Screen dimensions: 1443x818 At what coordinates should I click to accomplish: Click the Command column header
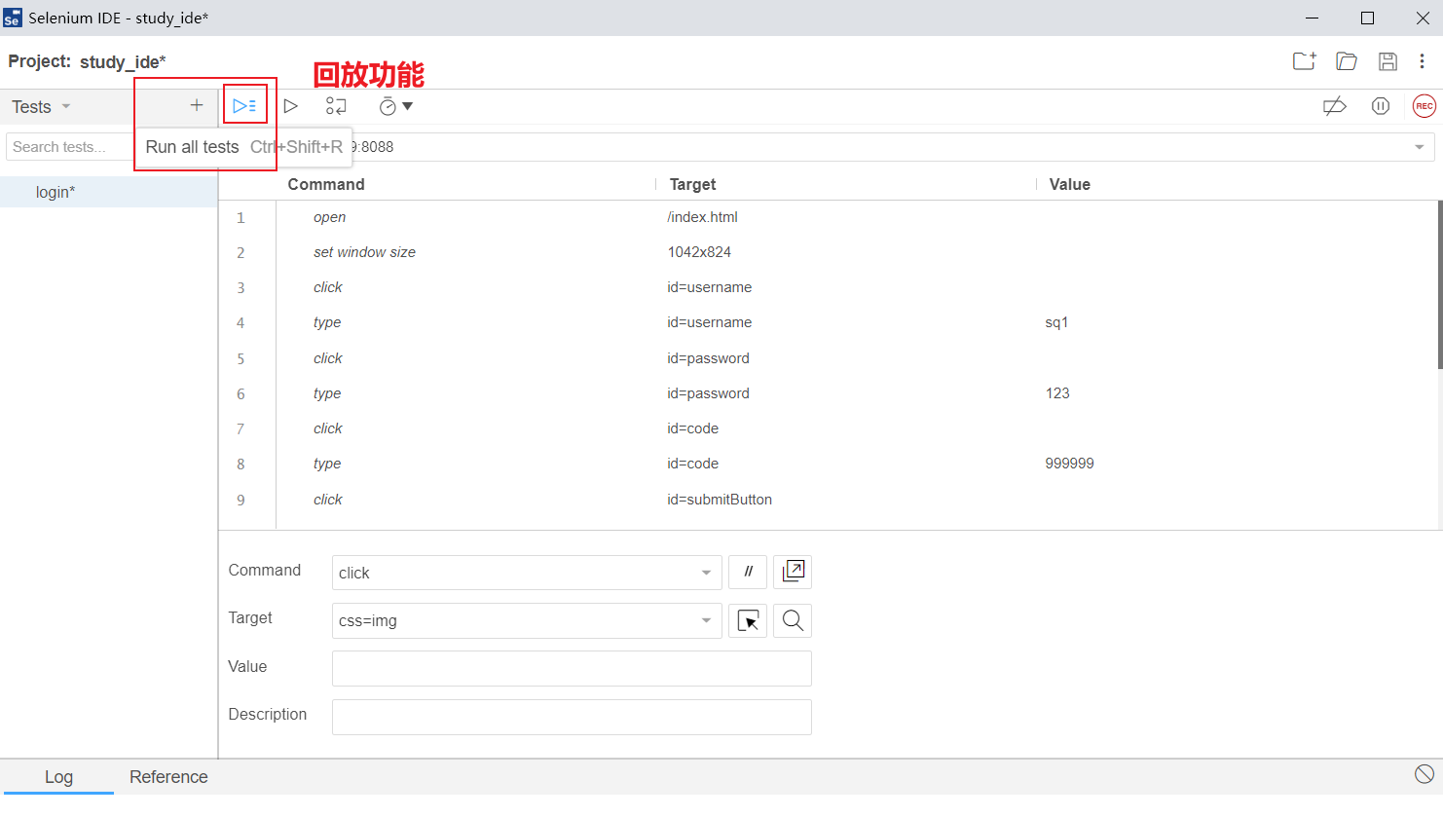326,184
